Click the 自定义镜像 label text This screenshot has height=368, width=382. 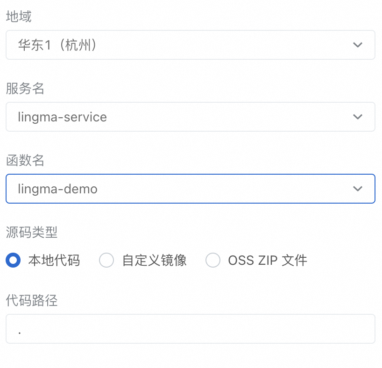[155, 260]
